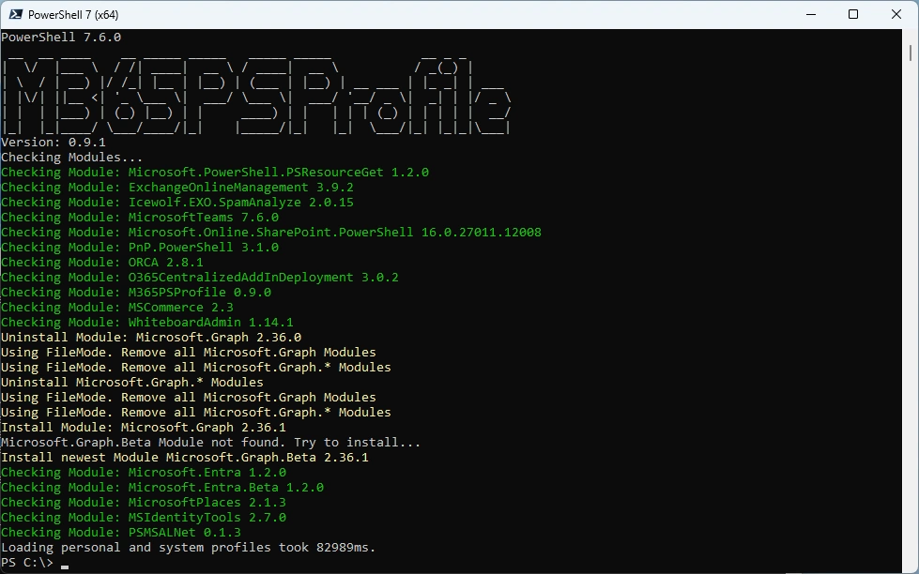Click the PS C:\> command prompt line

click(28, 563)
